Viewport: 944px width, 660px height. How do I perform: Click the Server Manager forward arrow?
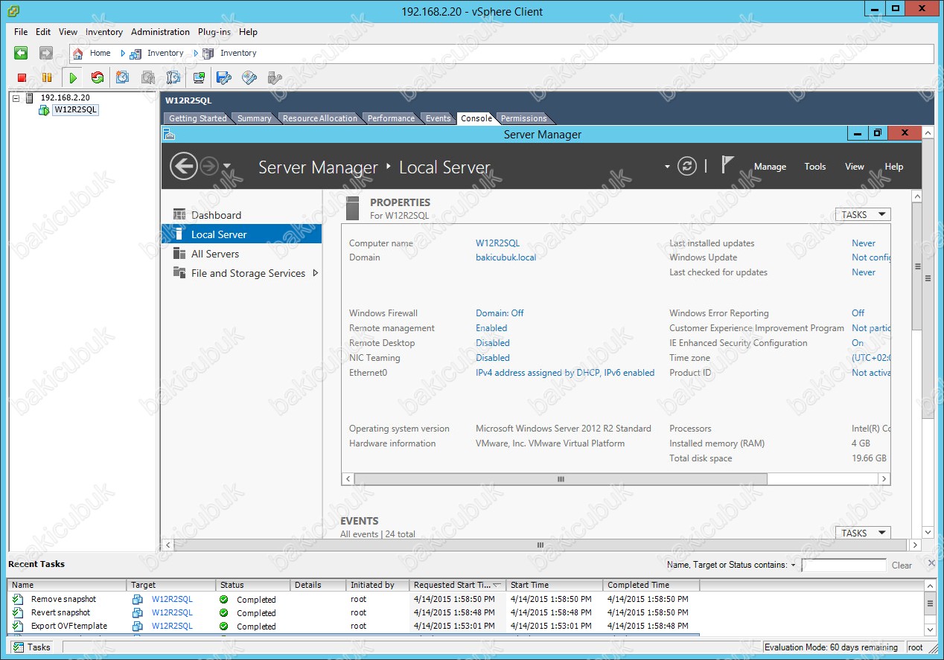(x=209, y=167)
